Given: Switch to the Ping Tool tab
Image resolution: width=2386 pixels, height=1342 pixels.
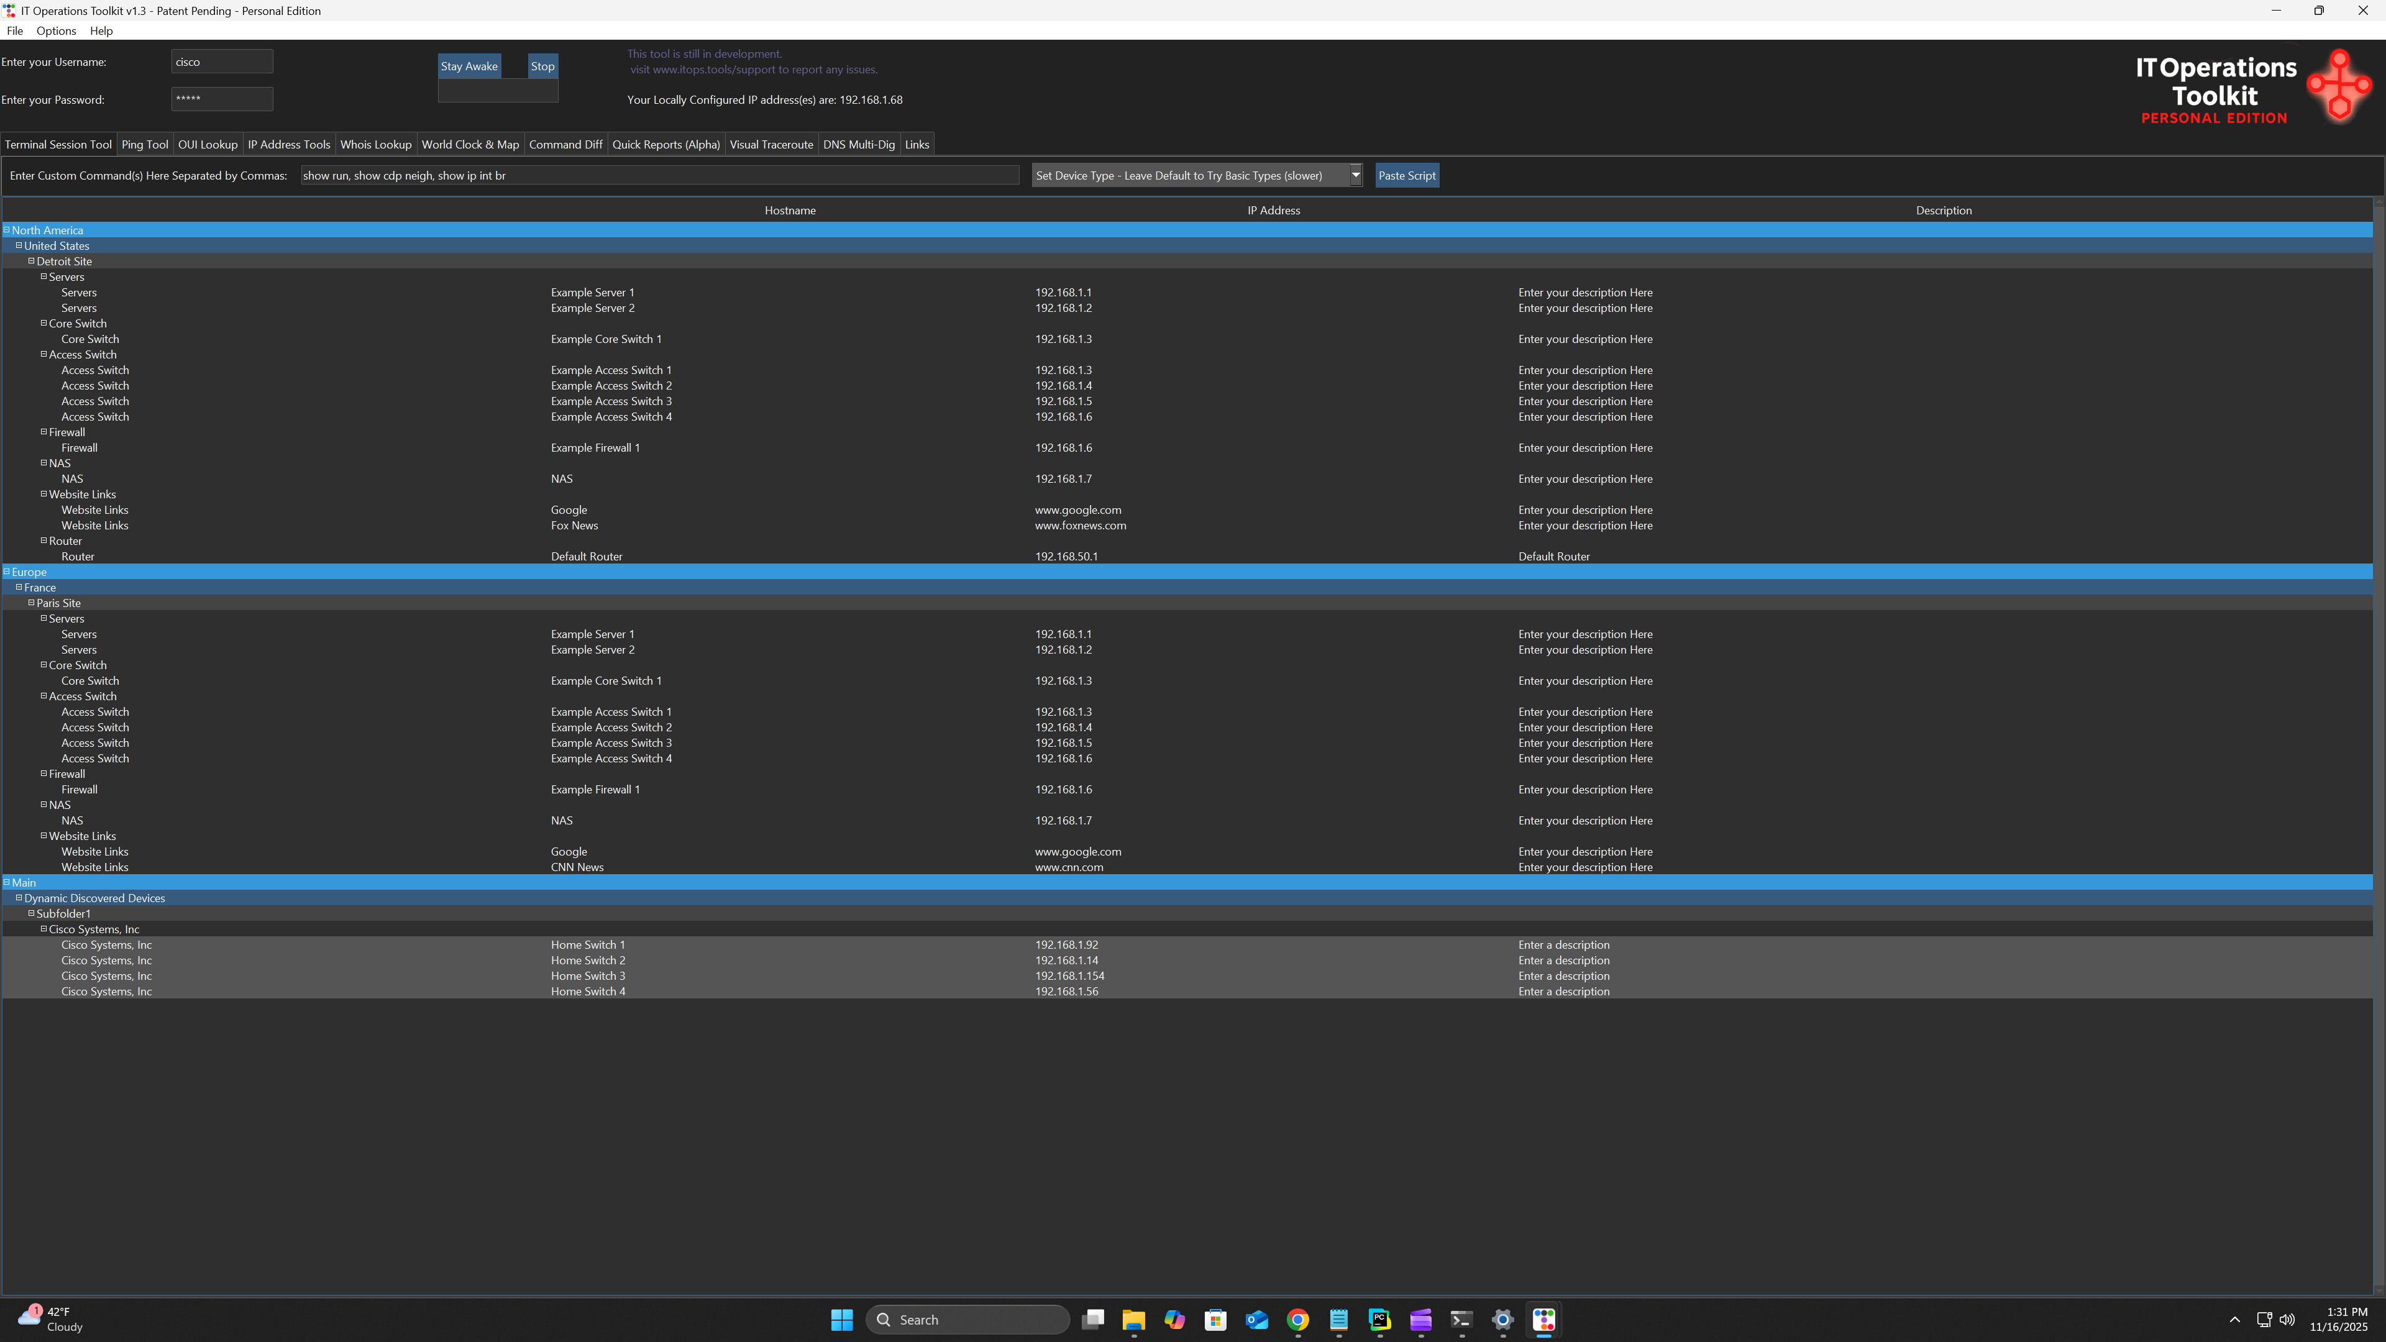Looking at the screenshot, I should tap(145, 144).
